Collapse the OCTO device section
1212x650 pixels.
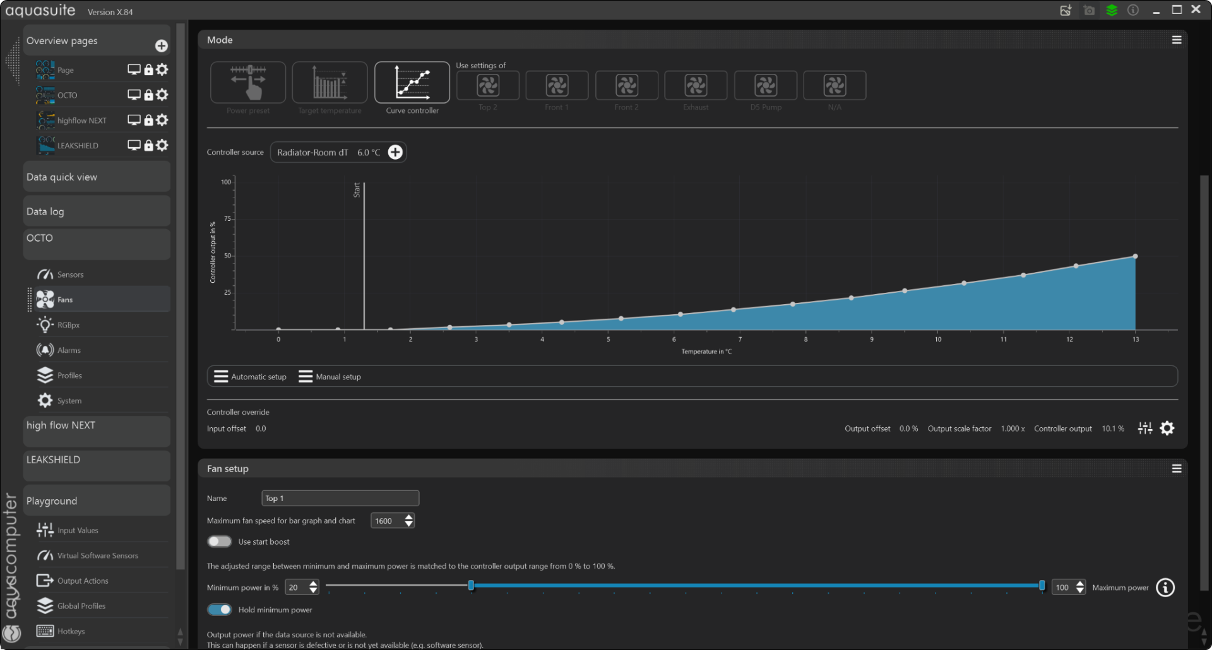(97, 244)
